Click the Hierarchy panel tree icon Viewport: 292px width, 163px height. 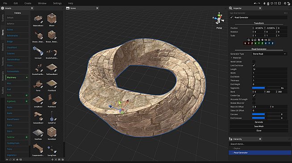pos(230,139)
